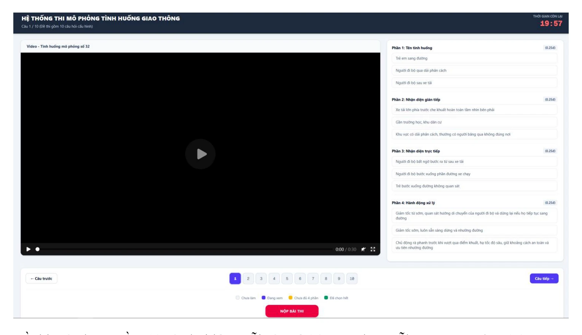582x335 pixels.
Task: Select 'Giảm tốc sớm, luôn sẵn sàng dừng' answer
Action: (x=474, y=230)
